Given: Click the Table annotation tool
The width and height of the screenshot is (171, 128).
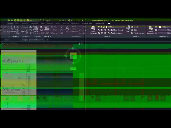Looking at the screenshot, I should click(x=82, y=33).
